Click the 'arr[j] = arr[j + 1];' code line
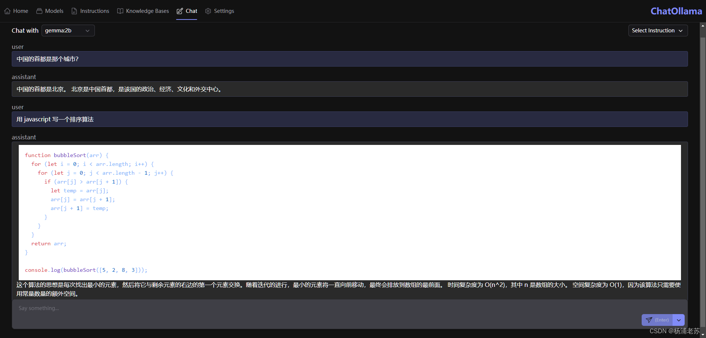 [83, 199]
